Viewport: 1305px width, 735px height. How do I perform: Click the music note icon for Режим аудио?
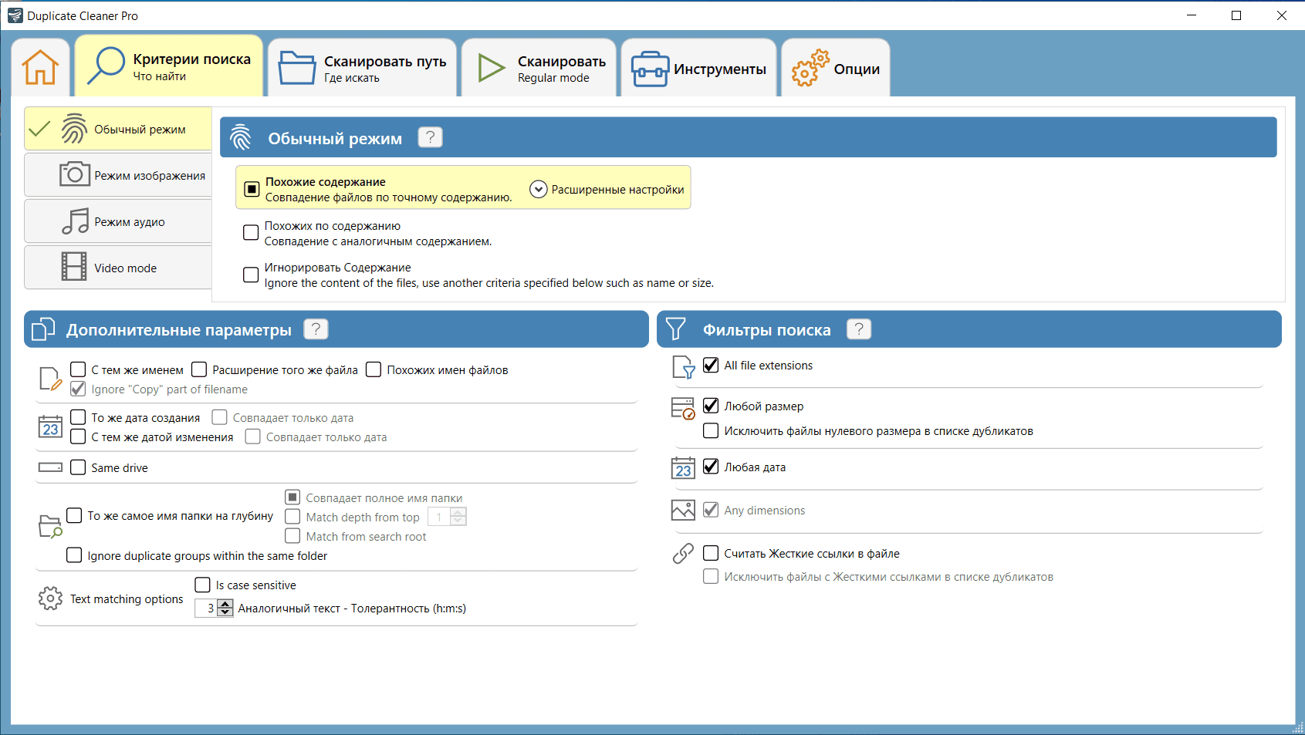coord(75,221)
